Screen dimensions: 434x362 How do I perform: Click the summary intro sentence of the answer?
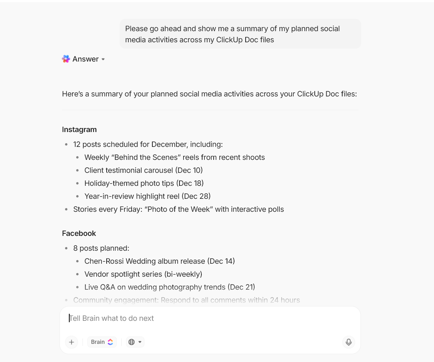209,94
